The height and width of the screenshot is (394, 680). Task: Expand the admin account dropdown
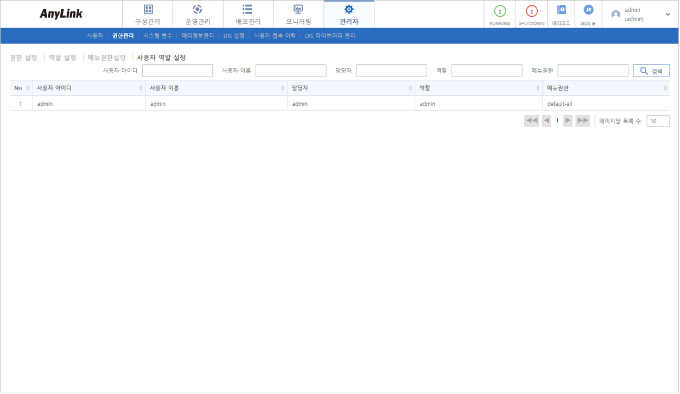pyautogui.click(x=667, y=13)
